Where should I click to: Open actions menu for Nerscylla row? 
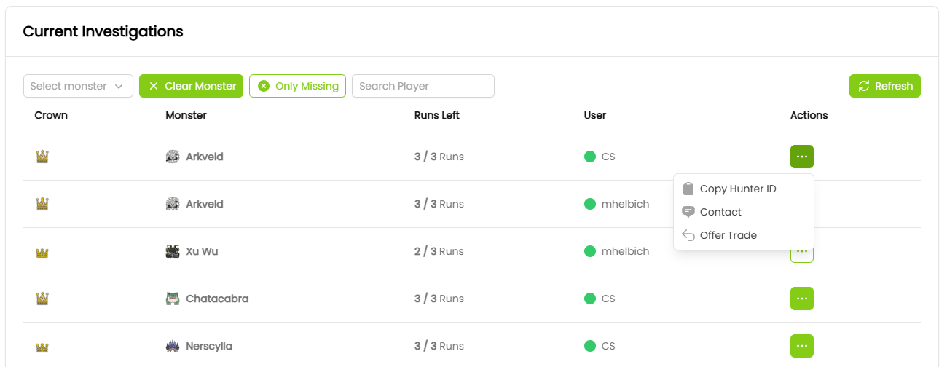pos(801,346)
